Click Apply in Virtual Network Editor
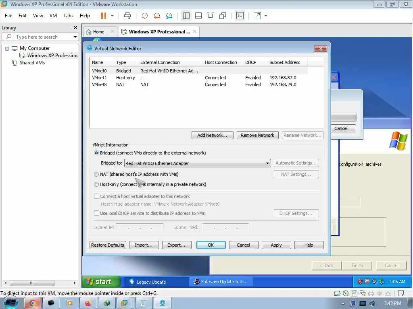413x309 pixels. click(276, 245)
